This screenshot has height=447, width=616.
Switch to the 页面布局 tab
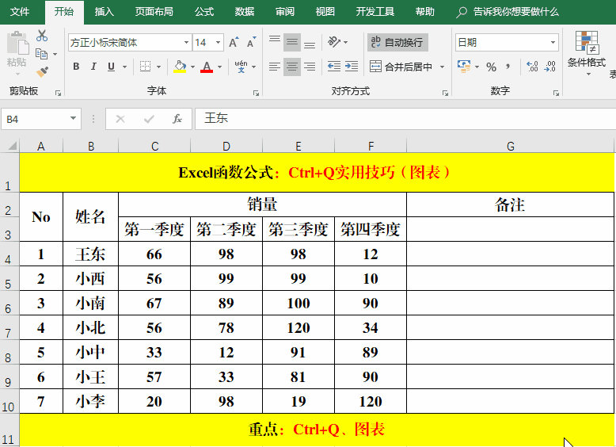click(154, 11)
